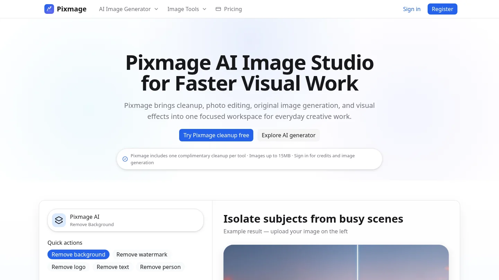Select the Remove logo quick action
Viewport: 499px width, 280px height.
click(x=69, y=267)
